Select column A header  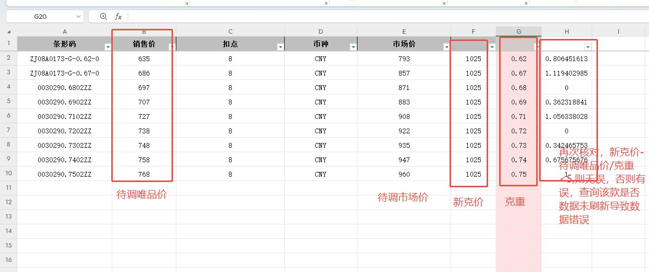pos(65,32)
